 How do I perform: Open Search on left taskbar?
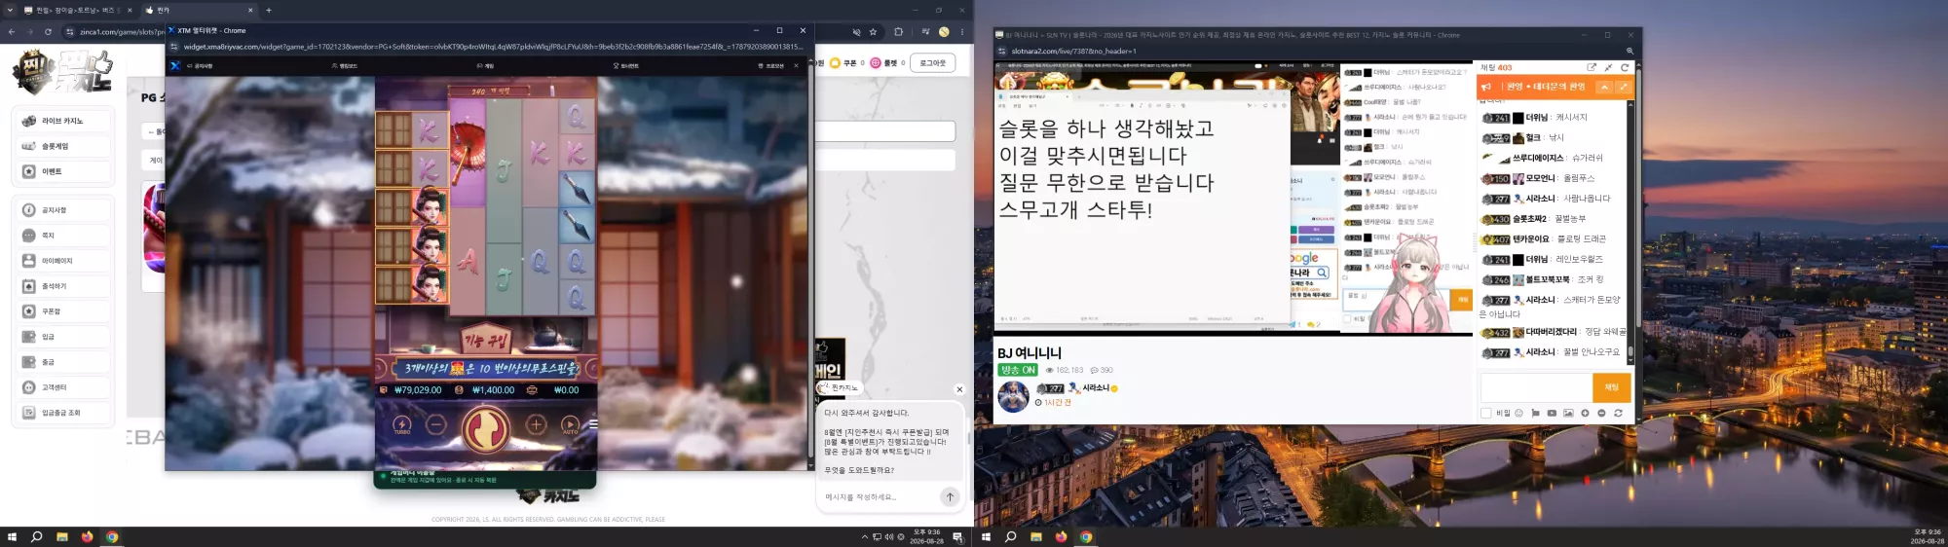tap(37, 536)
